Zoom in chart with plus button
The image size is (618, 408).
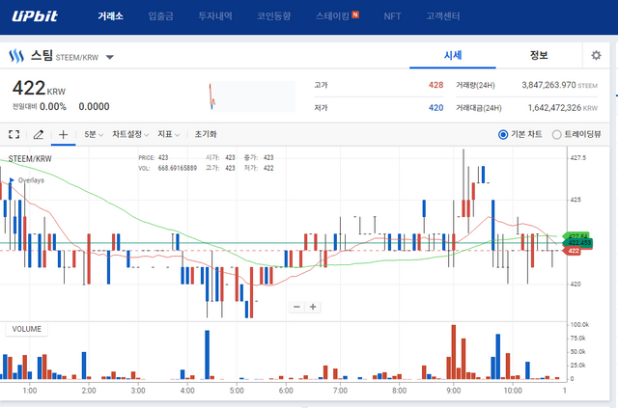pyautogui.click(x=313, y=307)
